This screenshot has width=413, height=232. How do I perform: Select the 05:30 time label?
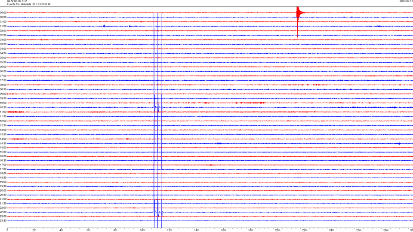[x=3, y=62]
